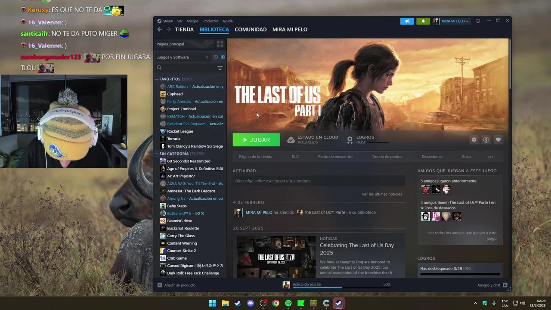Open Guías link
551x310 pixels.
[466, 157]
